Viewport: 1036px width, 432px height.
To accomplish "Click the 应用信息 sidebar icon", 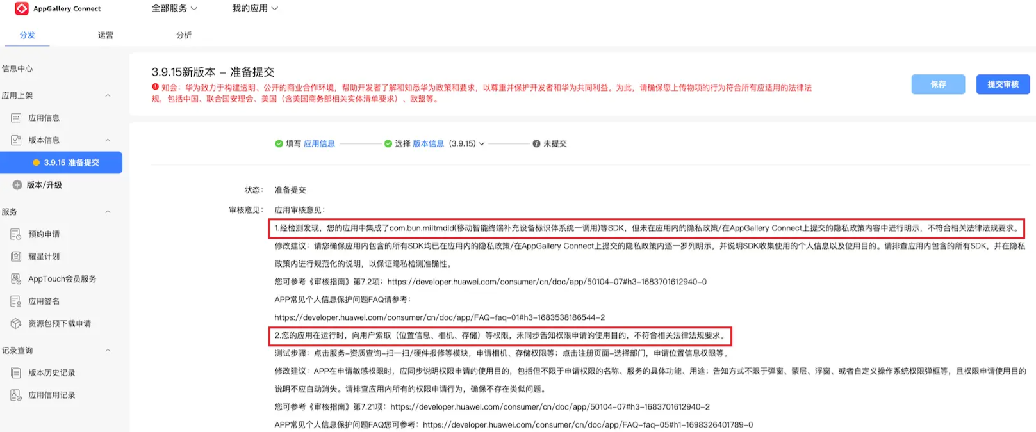I will (16, 118).
